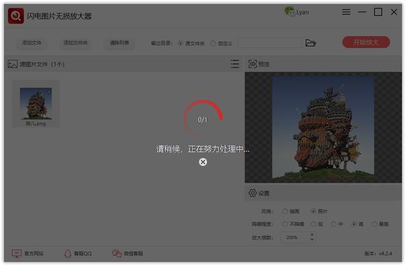Image resolution: width=406 pixels, height=266 pixels.
Task: Click the WeChat support icon at bottom
Action: [x=117, y=253]
